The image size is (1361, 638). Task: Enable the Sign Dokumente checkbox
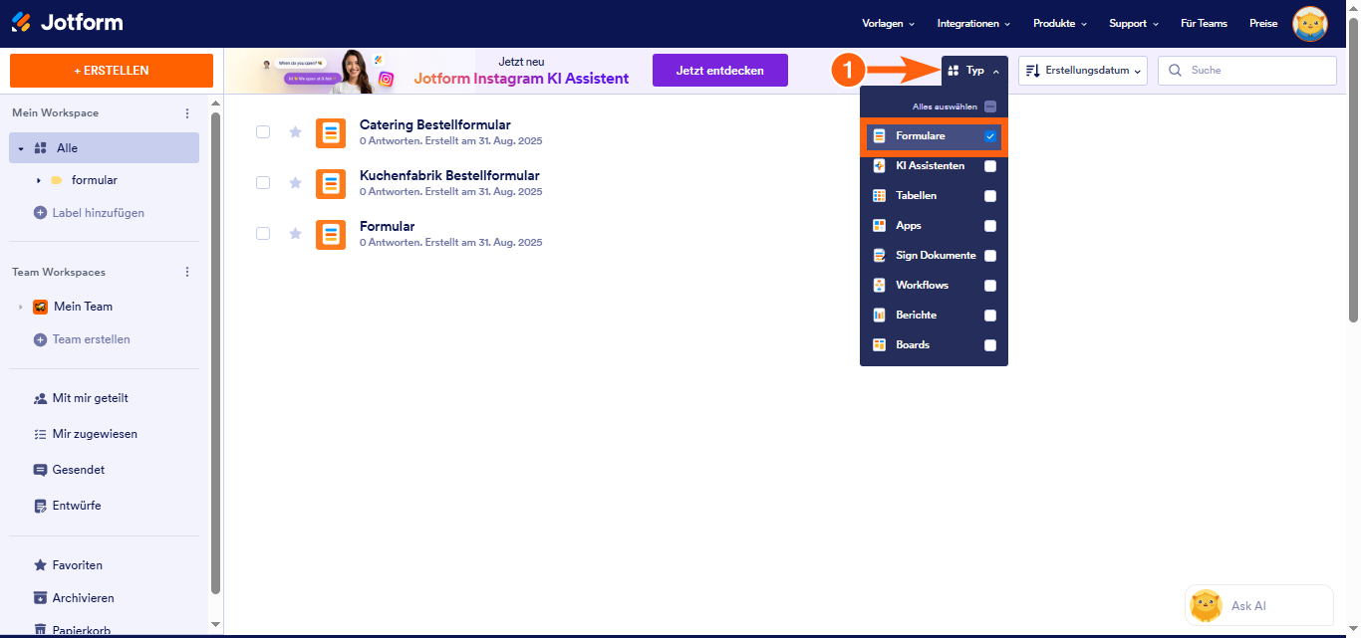990,256
